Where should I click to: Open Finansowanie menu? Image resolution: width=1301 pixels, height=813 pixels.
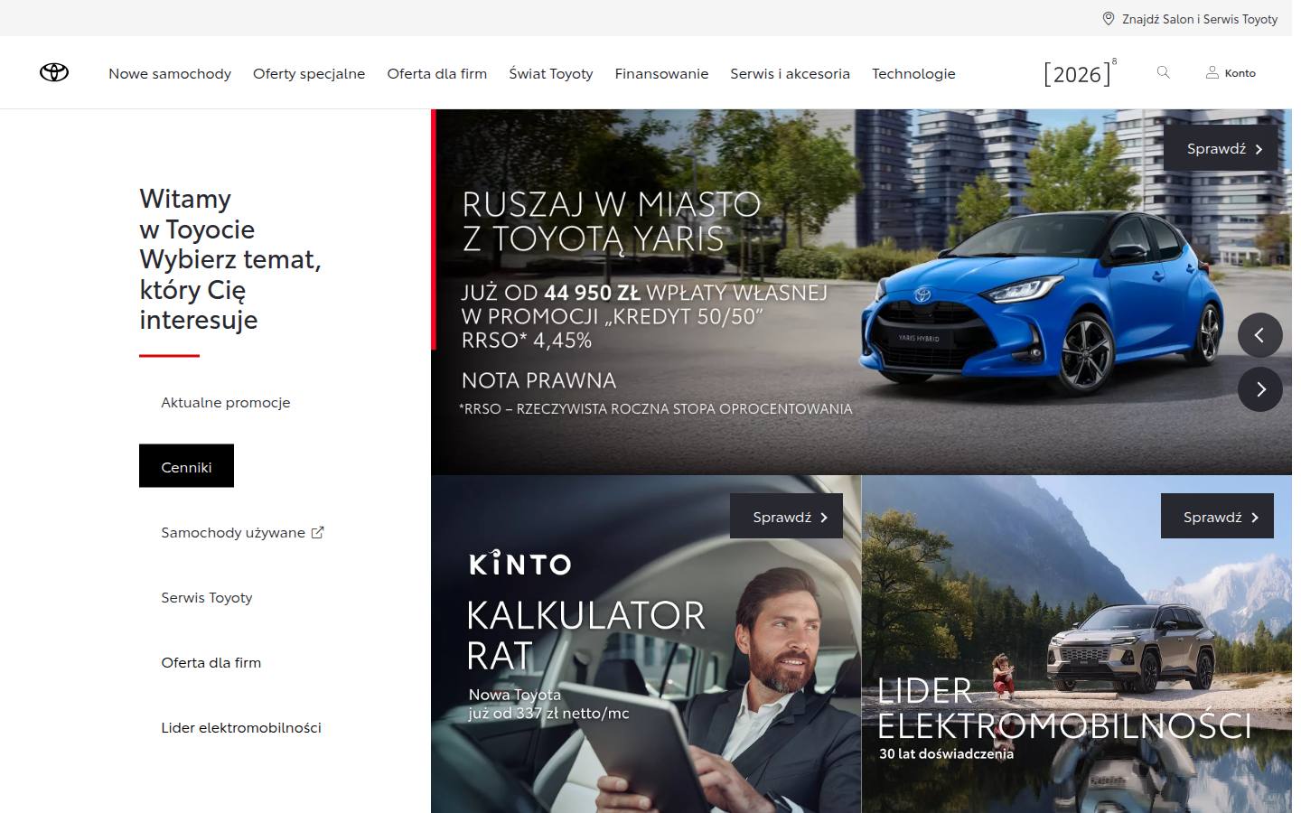[661, 73]
